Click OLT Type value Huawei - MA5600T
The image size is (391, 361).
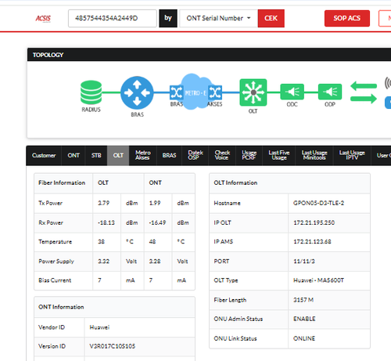tap(318, 280)
